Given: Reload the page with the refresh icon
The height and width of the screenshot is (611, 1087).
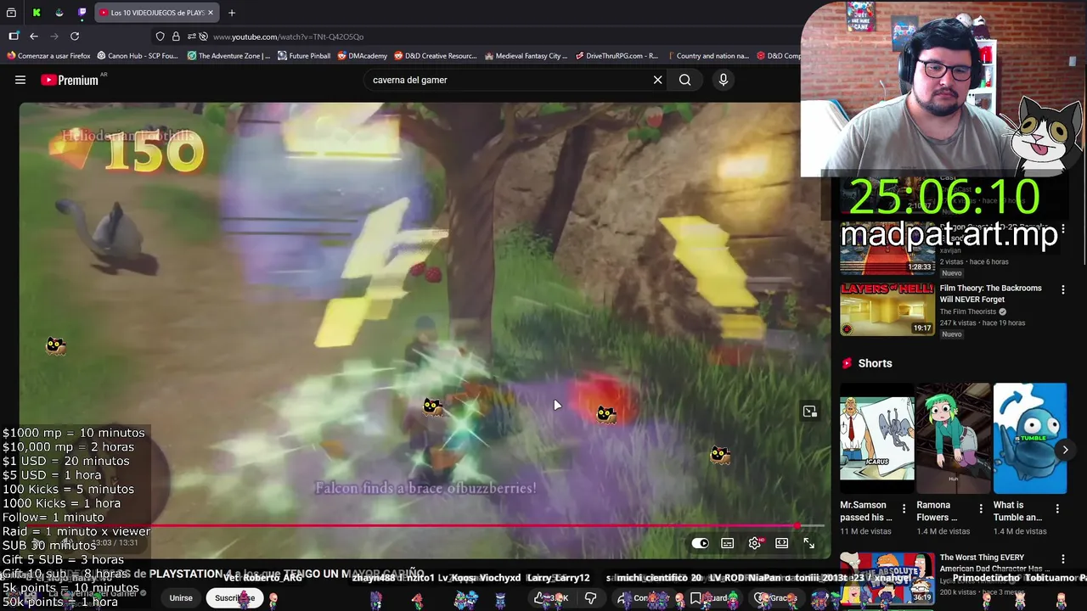Looking at the screenshot, I should pyautogui.click(x=75, y=36).
